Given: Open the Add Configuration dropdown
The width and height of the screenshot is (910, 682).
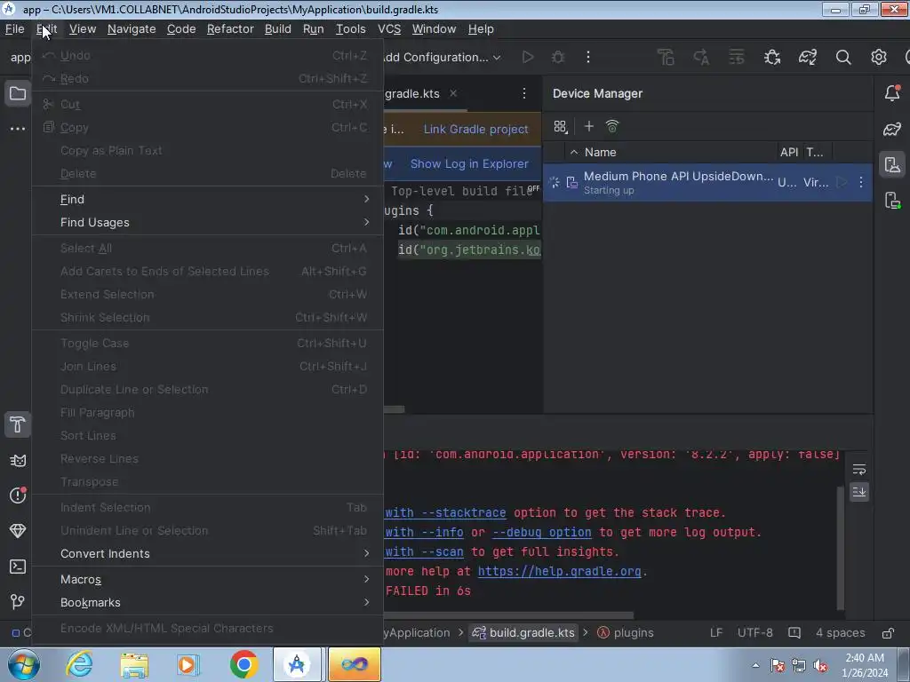Looking at the screenshot, I should (442, 57).
